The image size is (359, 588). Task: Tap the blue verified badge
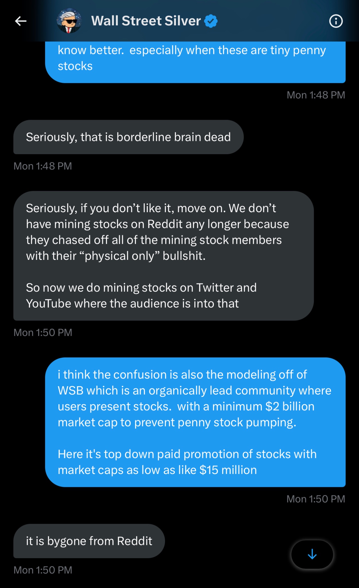pyautogui.click(x=211, y=21)
